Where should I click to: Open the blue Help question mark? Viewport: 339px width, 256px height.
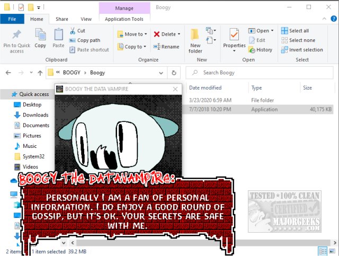(334, 19)
